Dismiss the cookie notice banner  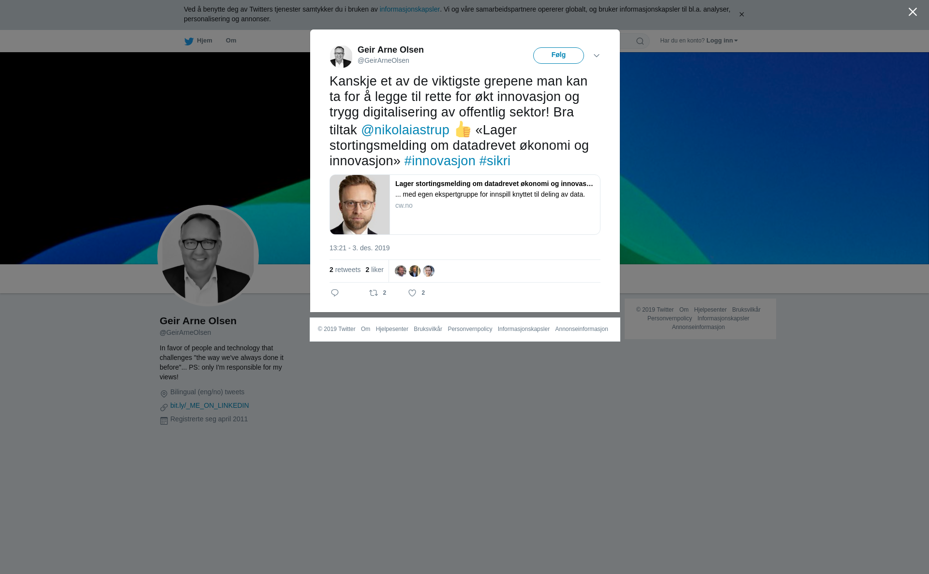pyautogui.click(x=741, y=14)
